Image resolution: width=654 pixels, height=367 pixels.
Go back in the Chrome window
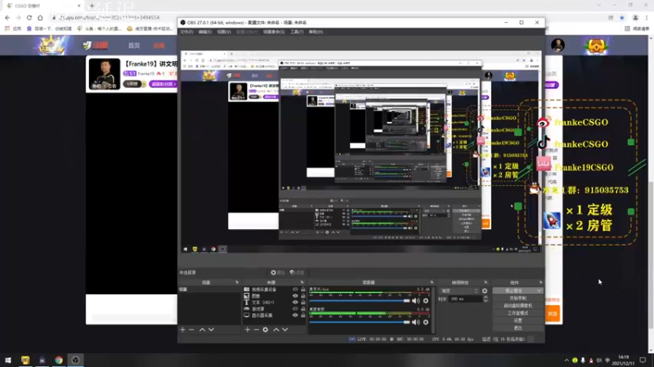coord(7,17)
